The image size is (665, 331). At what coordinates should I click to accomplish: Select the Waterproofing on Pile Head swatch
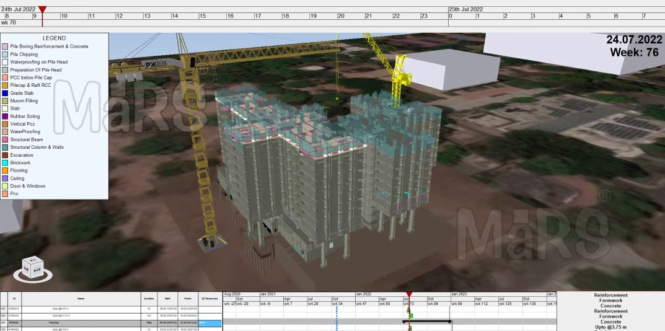[x=5, y=62]
